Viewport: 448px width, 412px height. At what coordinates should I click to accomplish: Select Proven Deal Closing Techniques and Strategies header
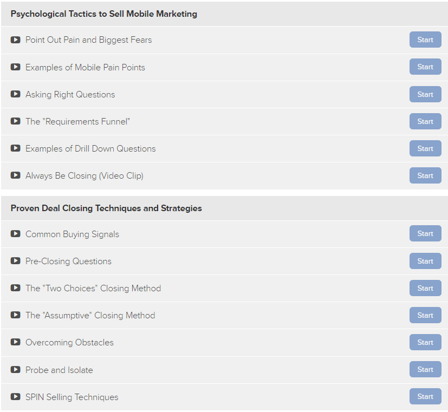106,208
